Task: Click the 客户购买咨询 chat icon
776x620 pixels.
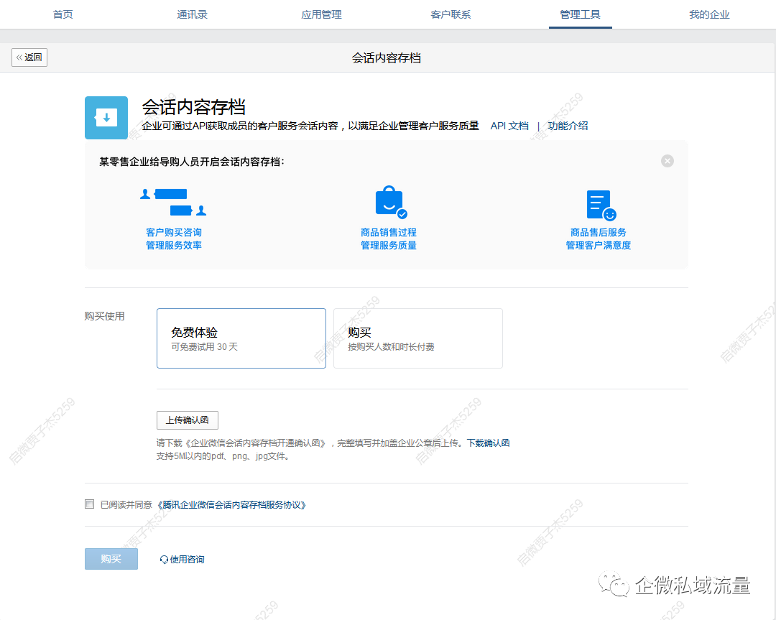Action: click(x=173, y=202)
